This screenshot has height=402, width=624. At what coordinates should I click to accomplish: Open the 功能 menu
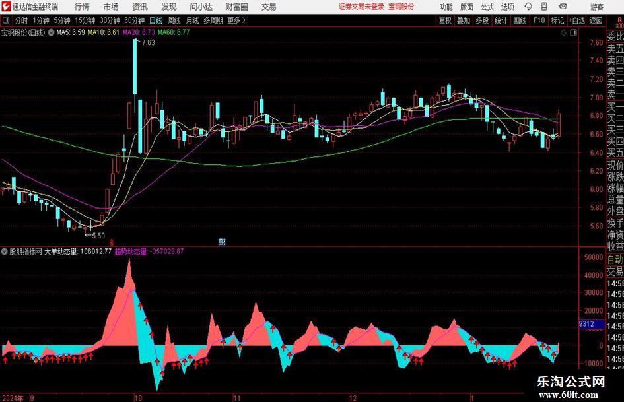click(x=446, y=7)
